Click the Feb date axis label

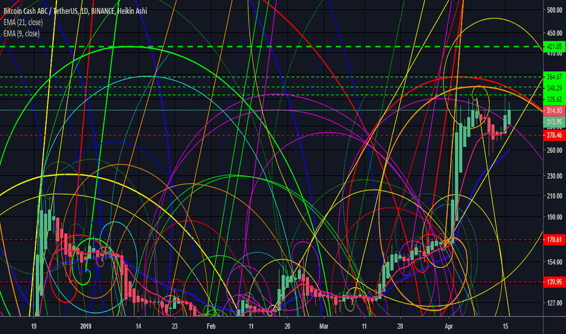(x=211, y=326)
